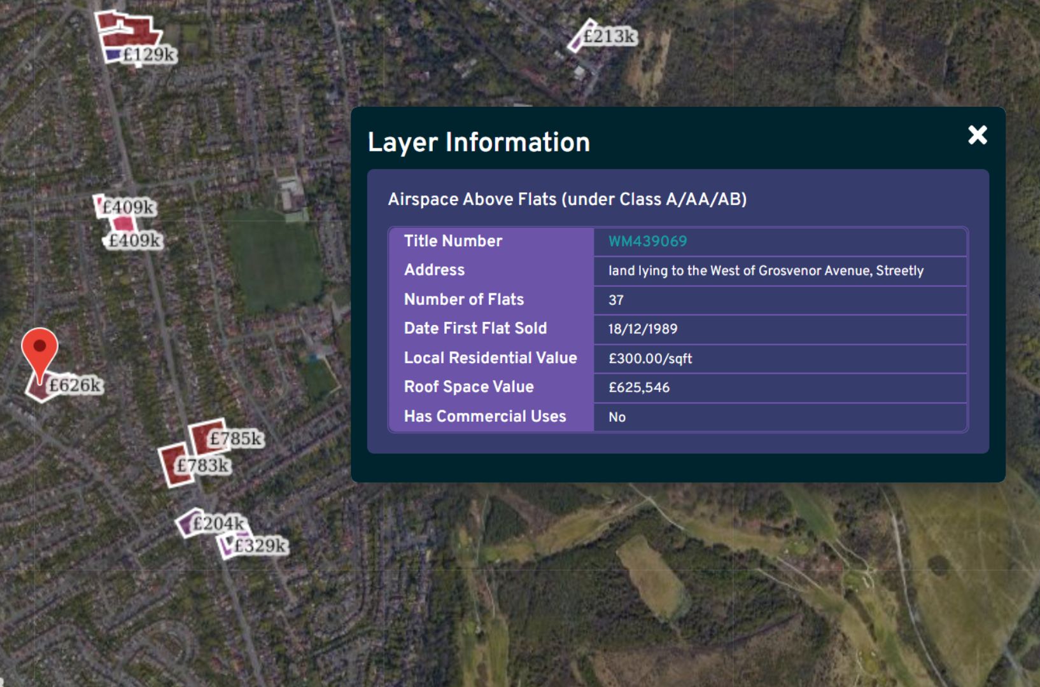The height and width of the screenshot is (687, 1040).
Task: Select the £785k map marker
Action: (235, 438)
